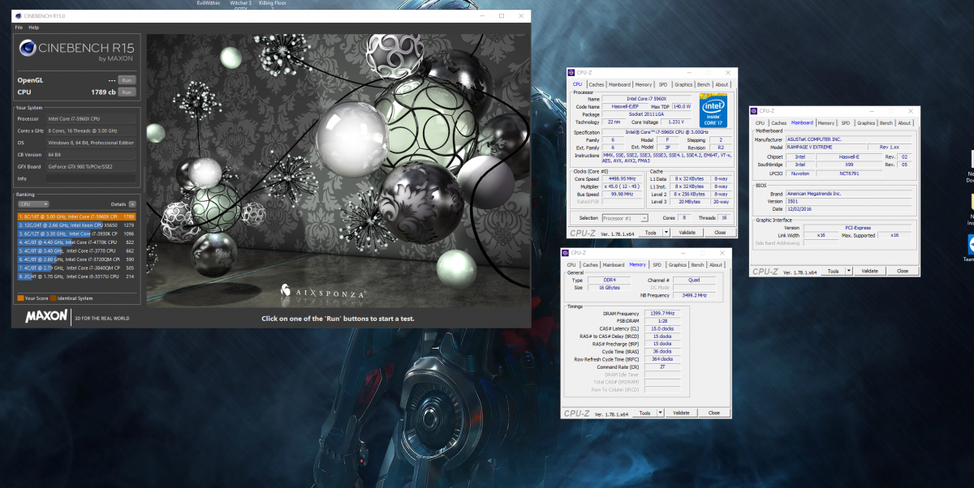Open the CPU ranking type dropdown
This screenshot has height=488, width=974.
33,204
